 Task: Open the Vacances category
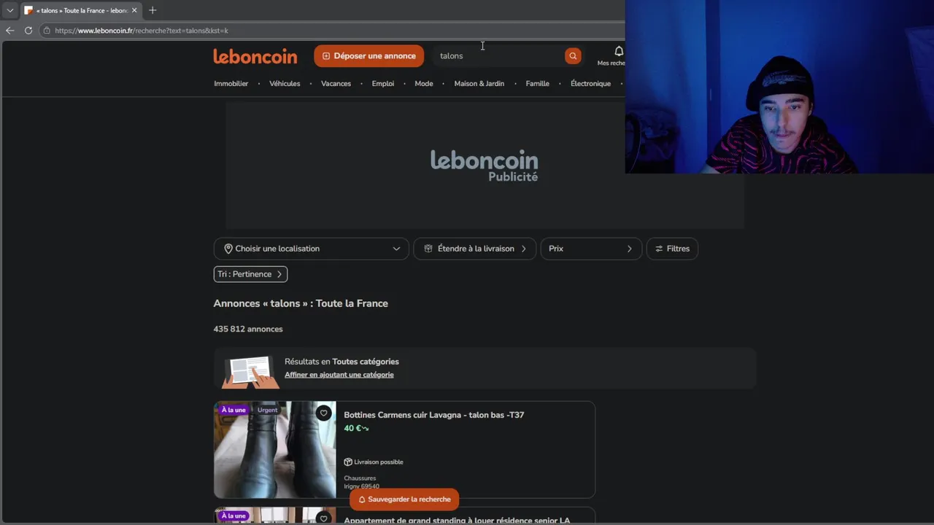coord(336,84)
